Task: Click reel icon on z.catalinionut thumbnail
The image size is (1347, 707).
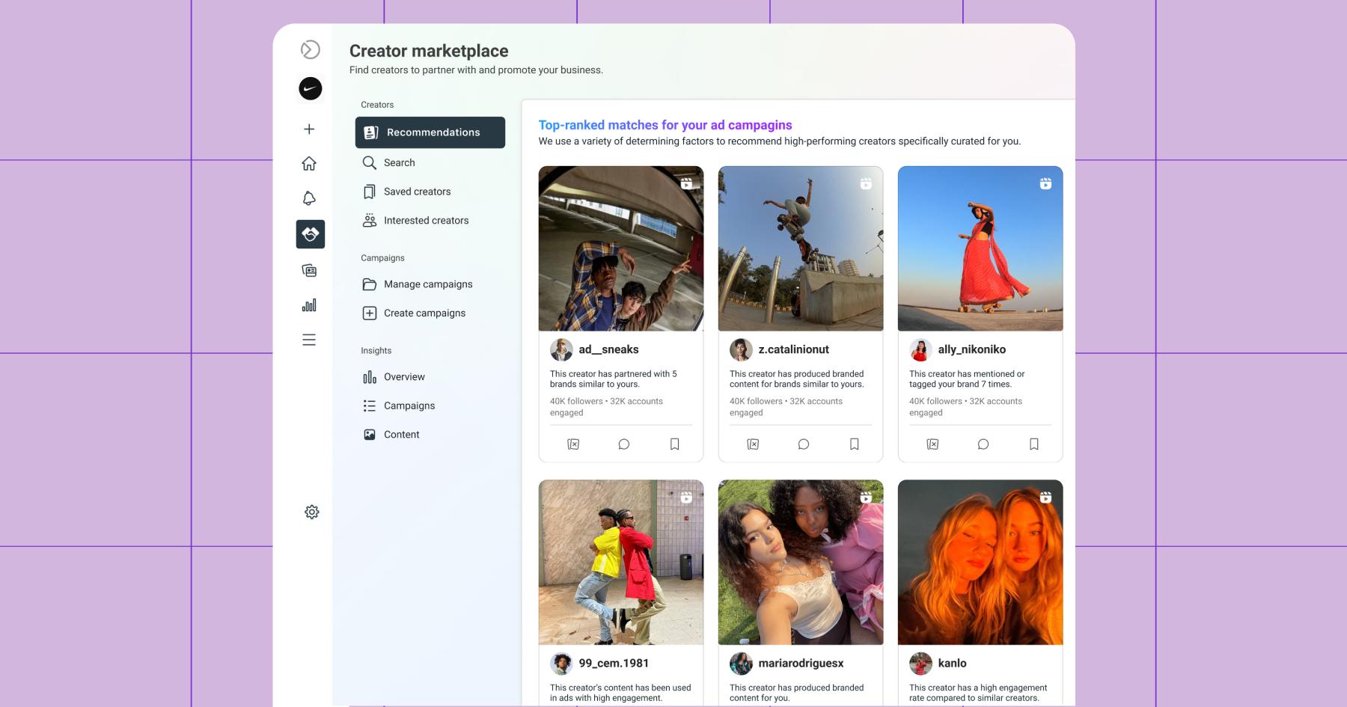Action: [x=866, y=183]
